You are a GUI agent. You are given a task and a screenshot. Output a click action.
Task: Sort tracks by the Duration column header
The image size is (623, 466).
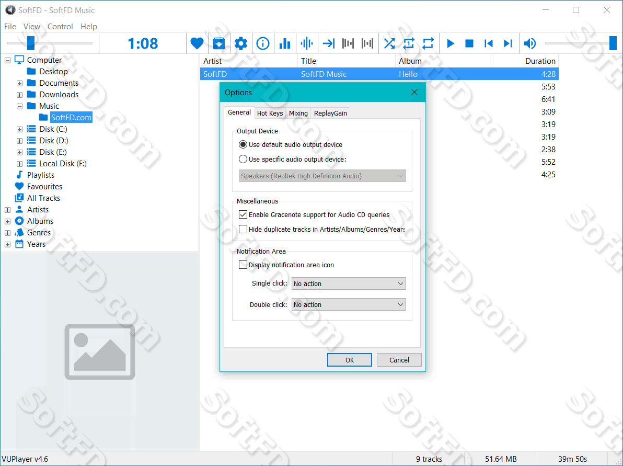(526, 61)
